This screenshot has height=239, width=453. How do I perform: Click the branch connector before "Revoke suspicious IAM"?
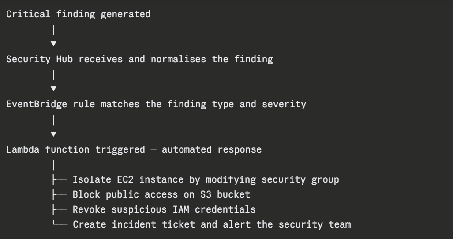tap(59, 209)
